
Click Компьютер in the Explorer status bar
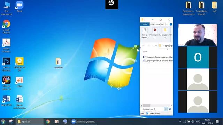pos(153,114)
